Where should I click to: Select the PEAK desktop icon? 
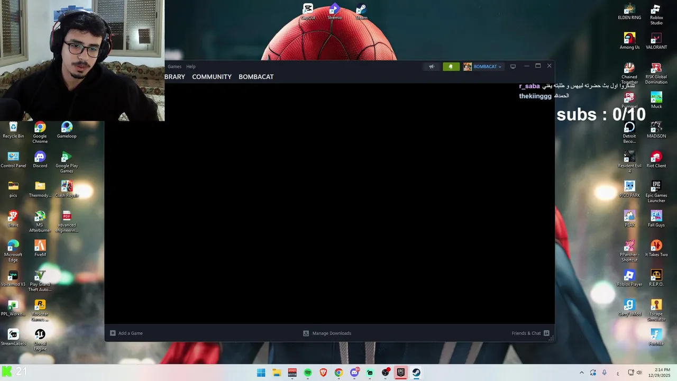pyautogui.click(x=629, y=219)
